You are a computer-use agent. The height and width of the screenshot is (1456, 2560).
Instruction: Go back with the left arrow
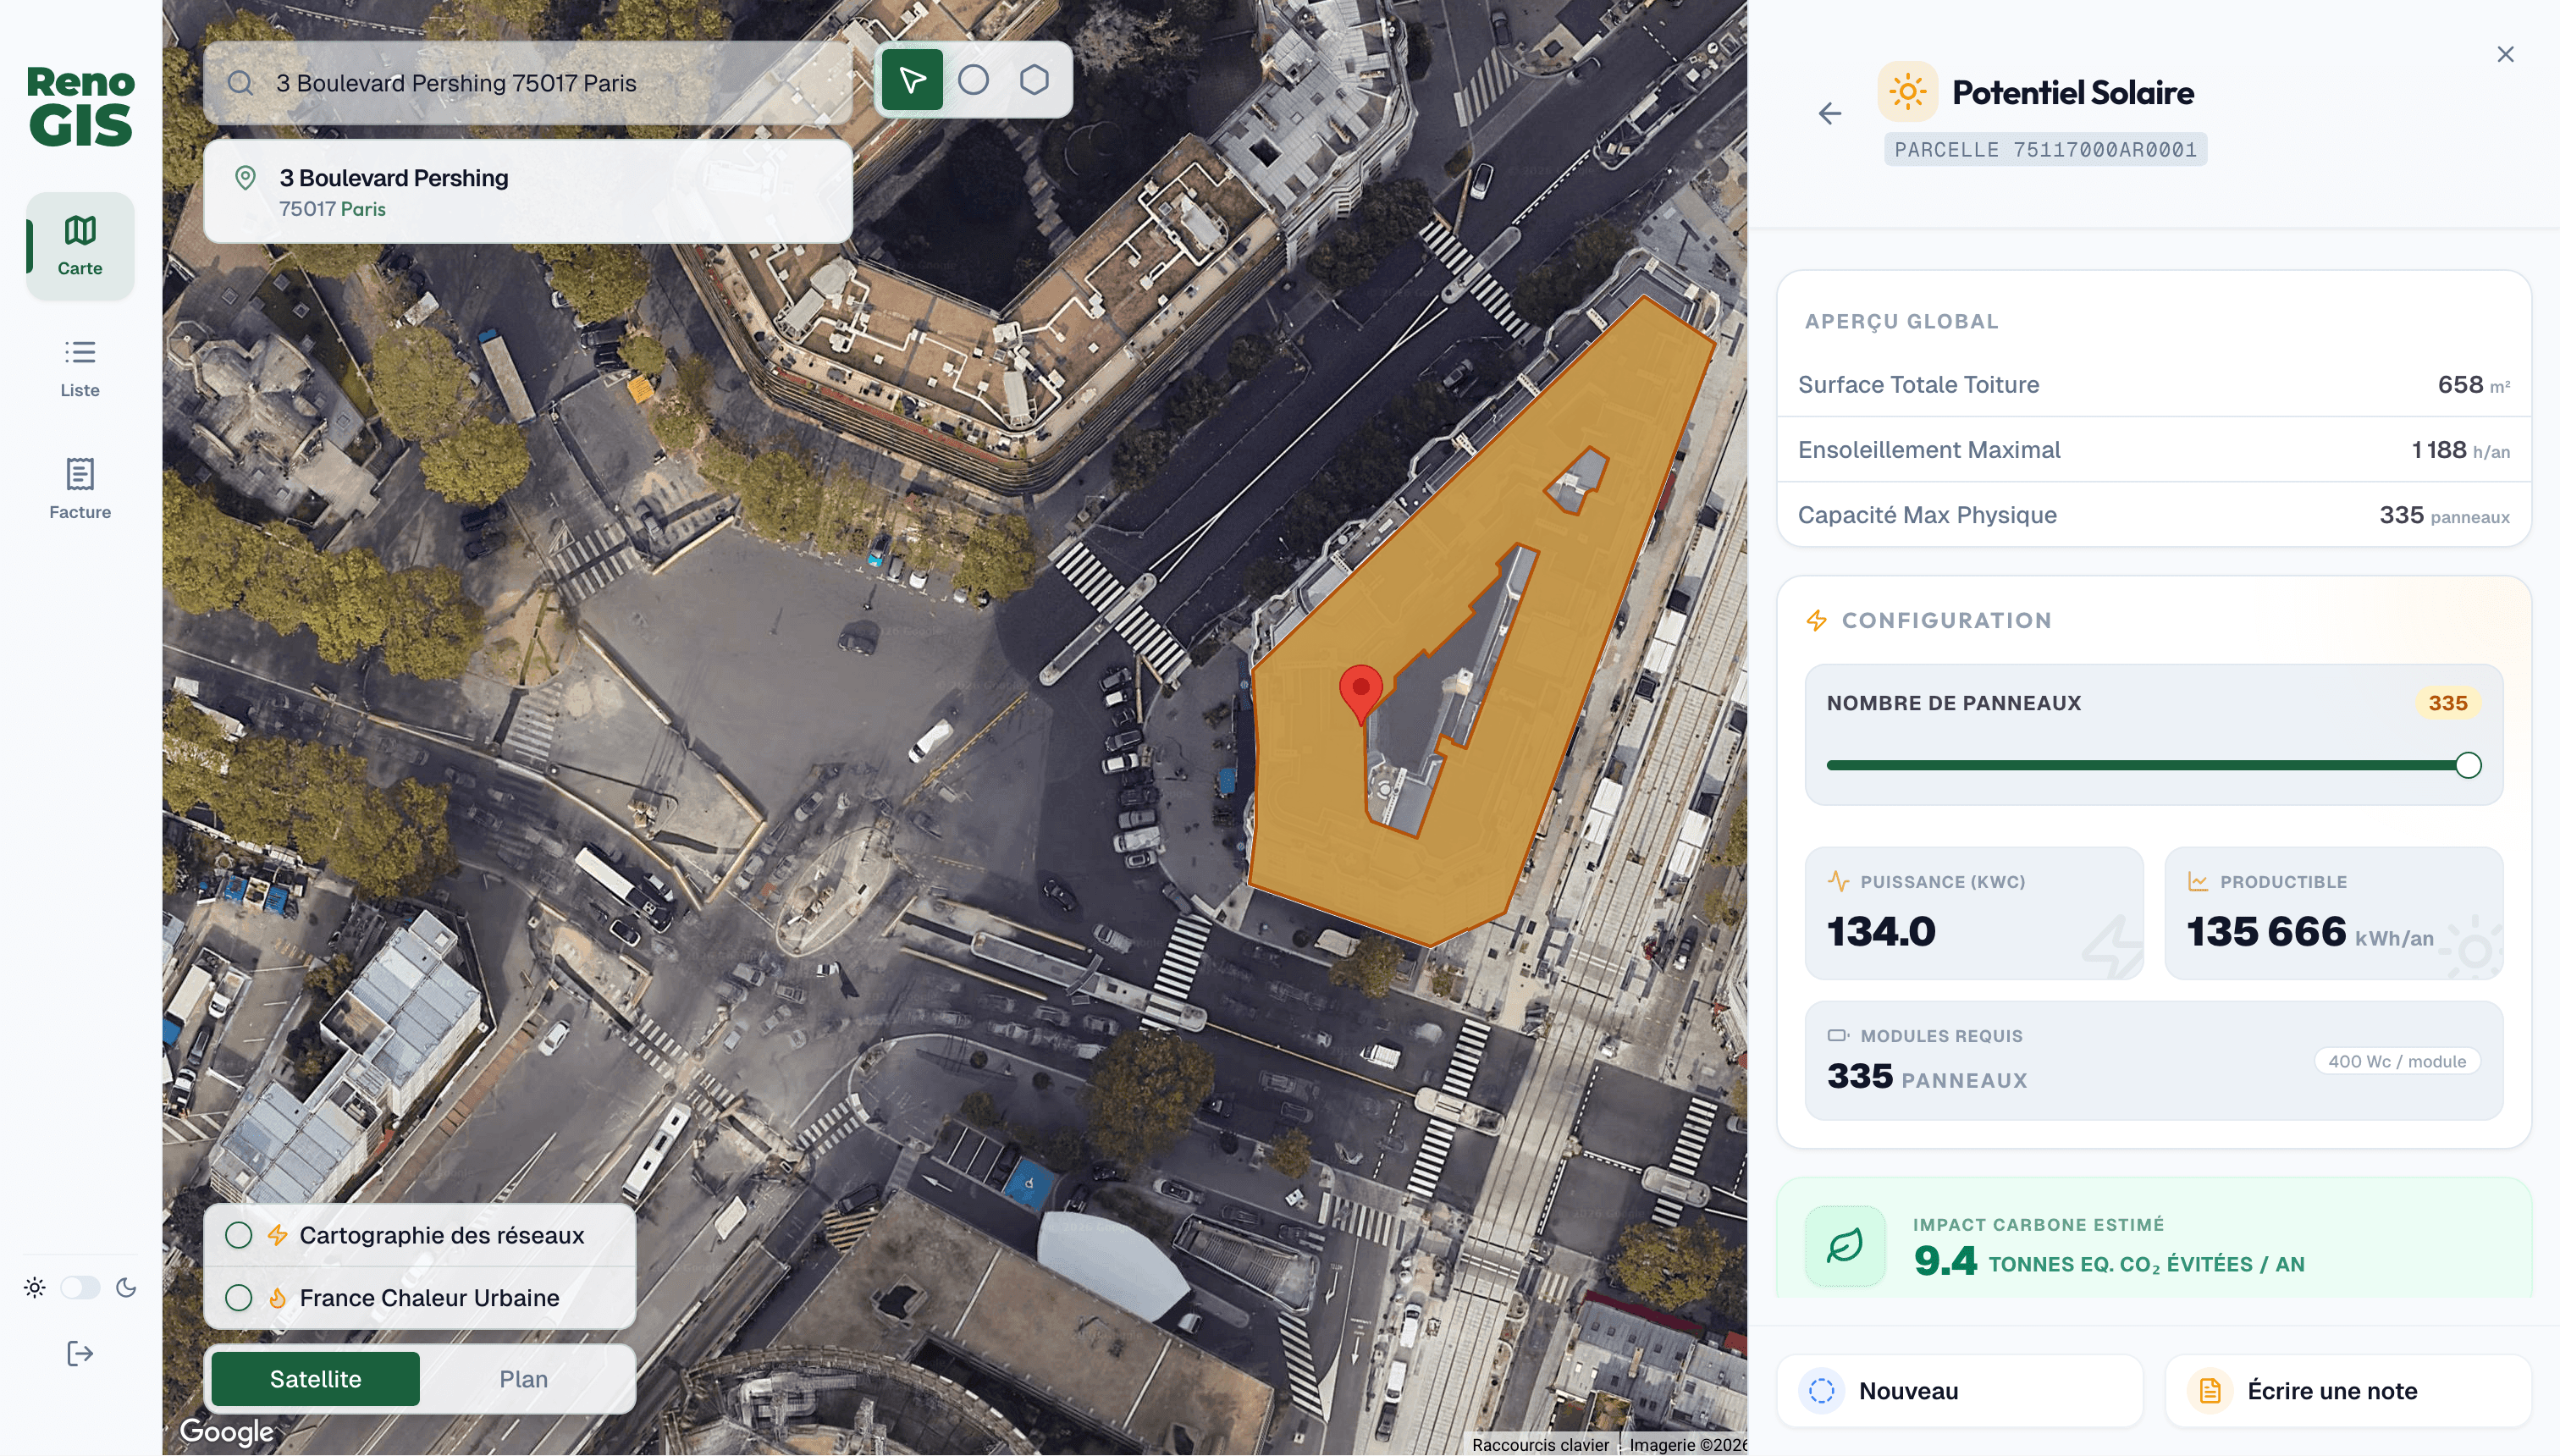pos(1830,114)
